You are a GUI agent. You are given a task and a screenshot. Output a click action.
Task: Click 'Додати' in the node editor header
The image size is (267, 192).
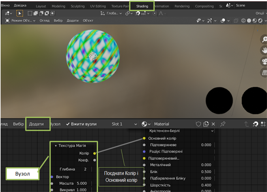coord(36,124)
